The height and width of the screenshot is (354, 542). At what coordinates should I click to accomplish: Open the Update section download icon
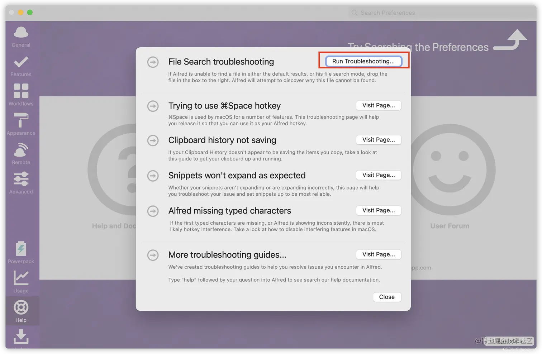pyautogui.click(x=21, y=337)
